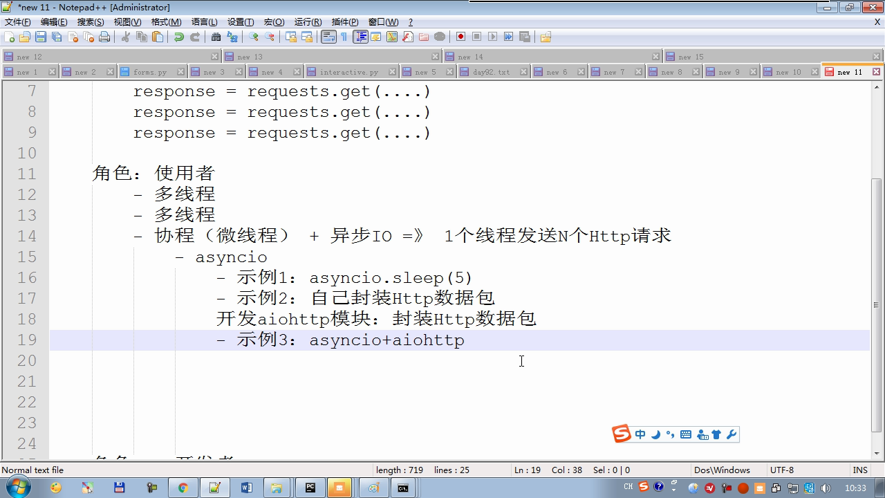885x498 pixels.
Task: Click the Document Map toolbar icon
Action: point(392,37)
